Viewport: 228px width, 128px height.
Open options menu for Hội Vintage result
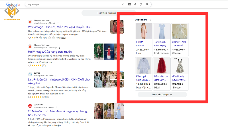click(59, 48)
